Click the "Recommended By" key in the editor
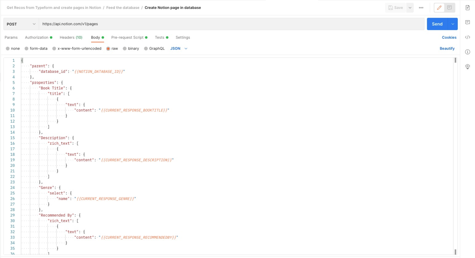This screenshot has height=258, width=475. [x=56, y=215]
